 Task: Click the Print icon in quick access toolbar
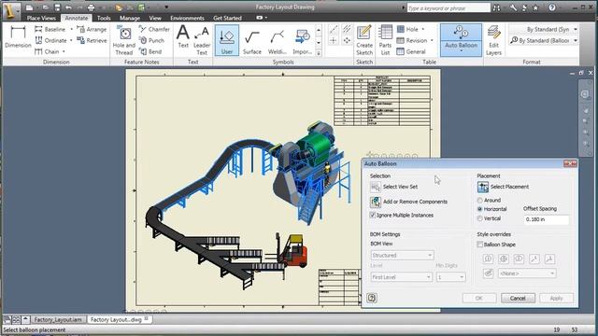tap(91, 7)
